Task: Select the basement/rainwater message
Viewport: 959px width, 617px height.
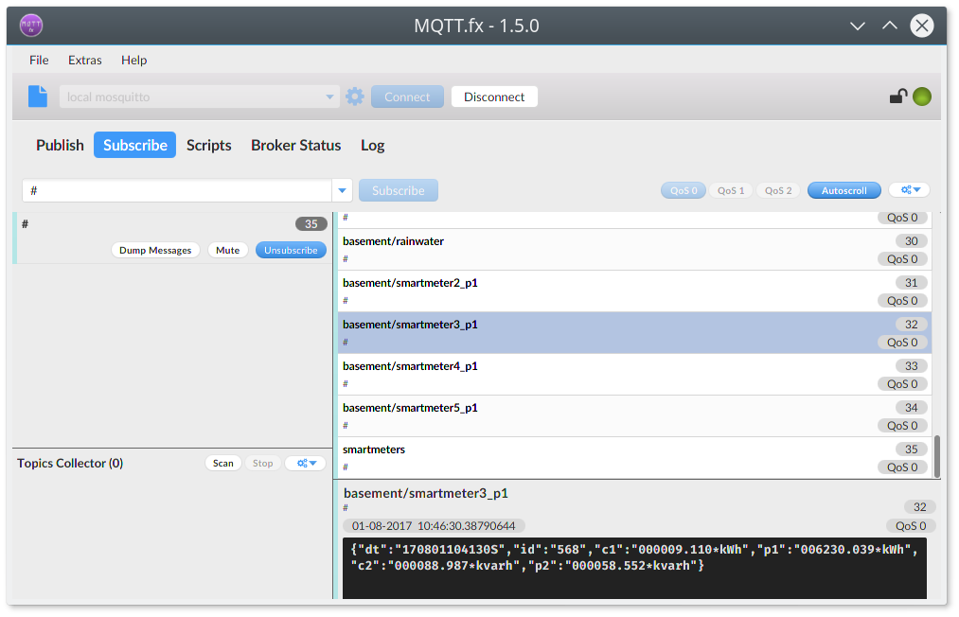Action: 634,250
